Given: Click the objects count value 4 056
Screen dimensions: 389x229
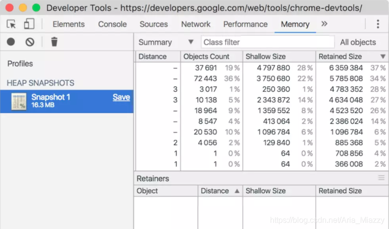Looking at the screenshot, I should [208, 143].
